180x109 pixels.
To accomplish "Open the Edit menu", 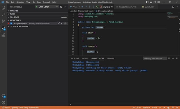I will (13, 2).
